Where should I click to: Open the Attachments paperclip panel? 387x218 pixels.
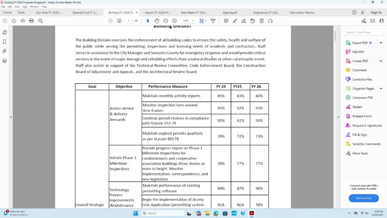coord(5,51)
